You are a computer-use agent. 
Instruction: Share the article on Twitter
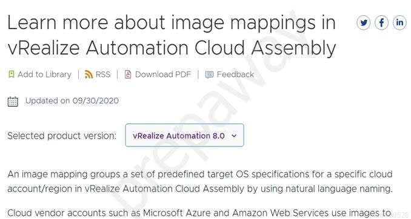pos(363,23)
